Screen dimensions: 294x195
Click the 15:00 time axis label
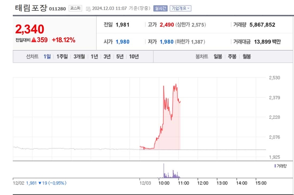point(261,183)
